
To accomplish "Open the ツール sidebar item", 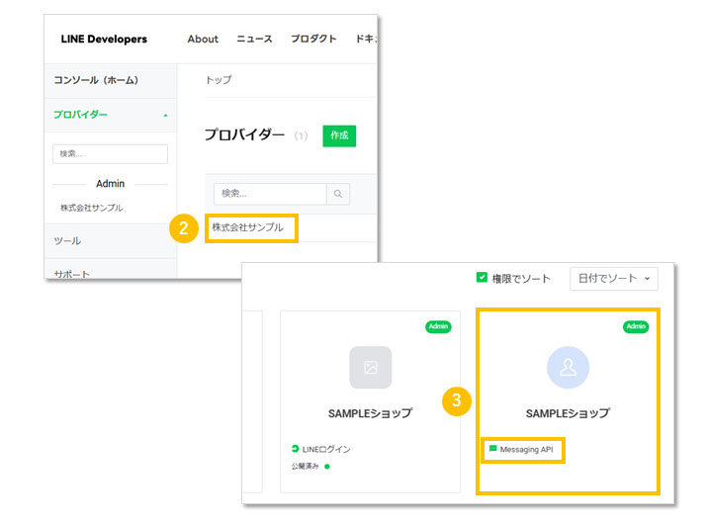I will click(67, 241).
